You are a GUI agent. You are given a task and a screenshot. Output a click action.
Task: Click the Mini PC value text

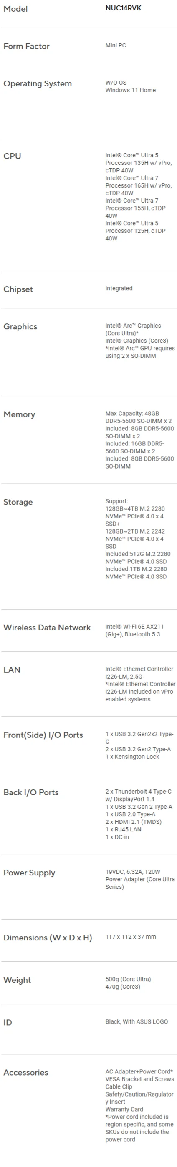(116, 45)
